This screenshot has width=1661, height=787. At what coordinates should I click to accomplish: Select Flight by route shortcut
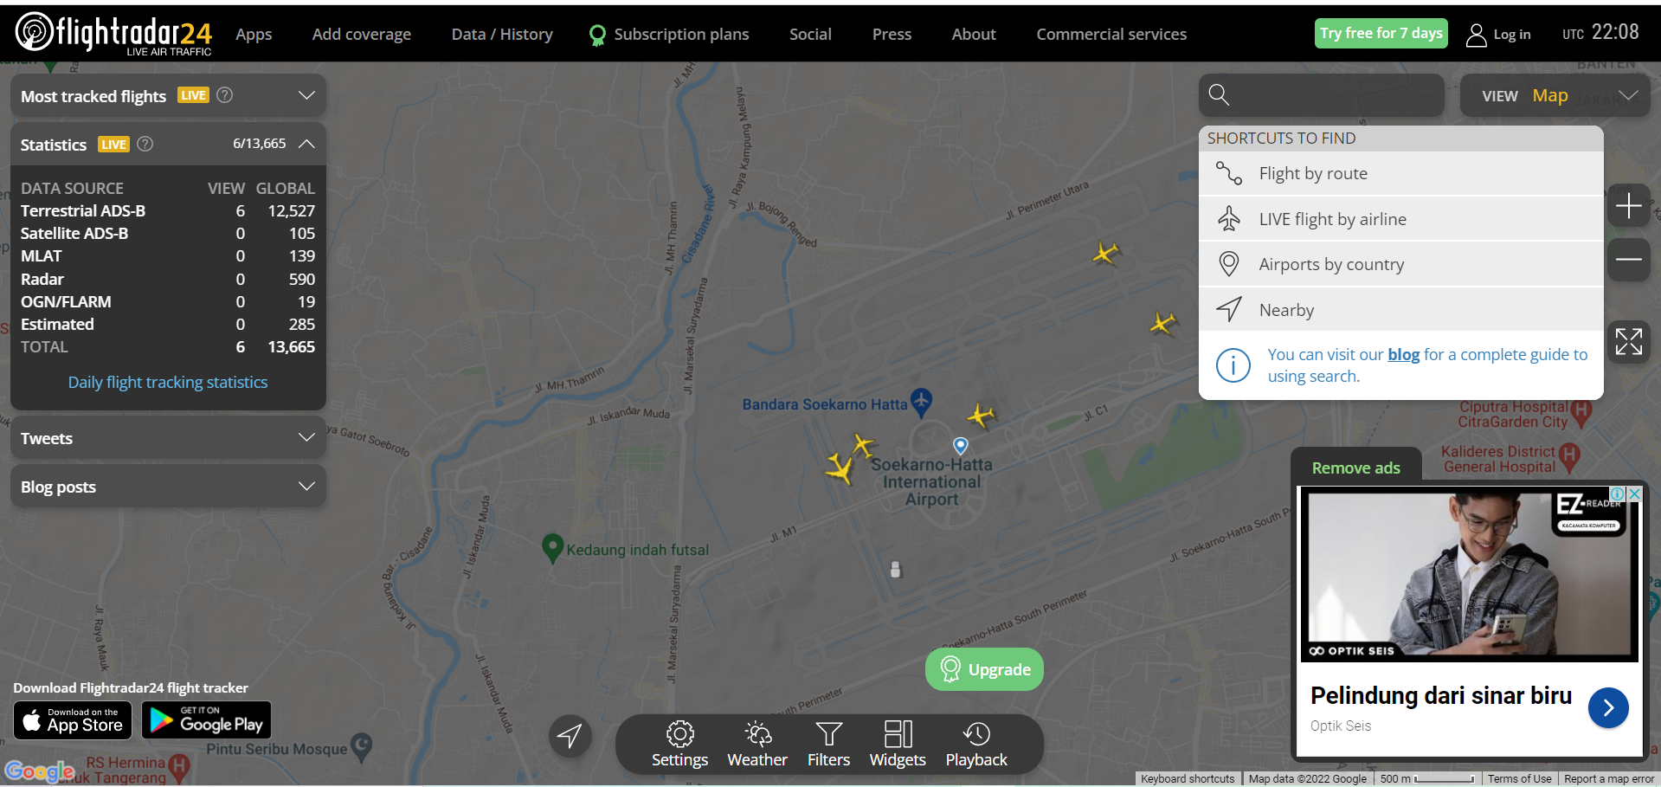[x=1312, y=173]
